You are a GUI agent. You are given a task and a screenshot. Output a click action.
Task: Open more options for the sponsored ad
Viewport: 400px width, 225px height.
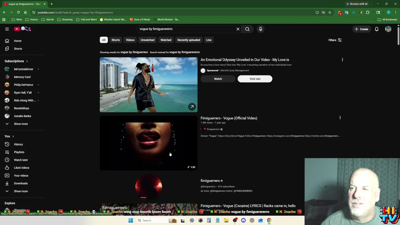(342, 60)
